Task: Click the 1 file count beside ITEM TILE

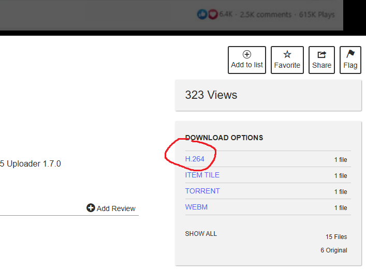Action: [341, 176]
